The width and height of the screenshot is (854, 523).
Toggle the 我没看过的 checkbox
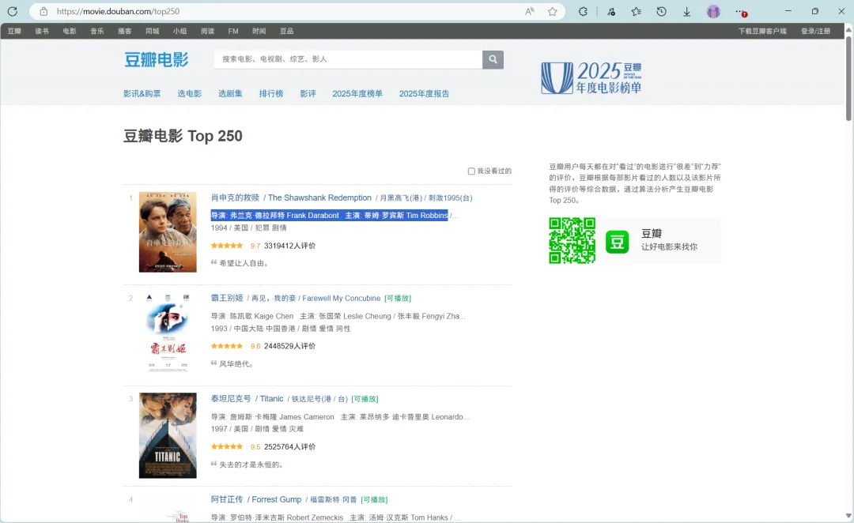coord(471,171)
